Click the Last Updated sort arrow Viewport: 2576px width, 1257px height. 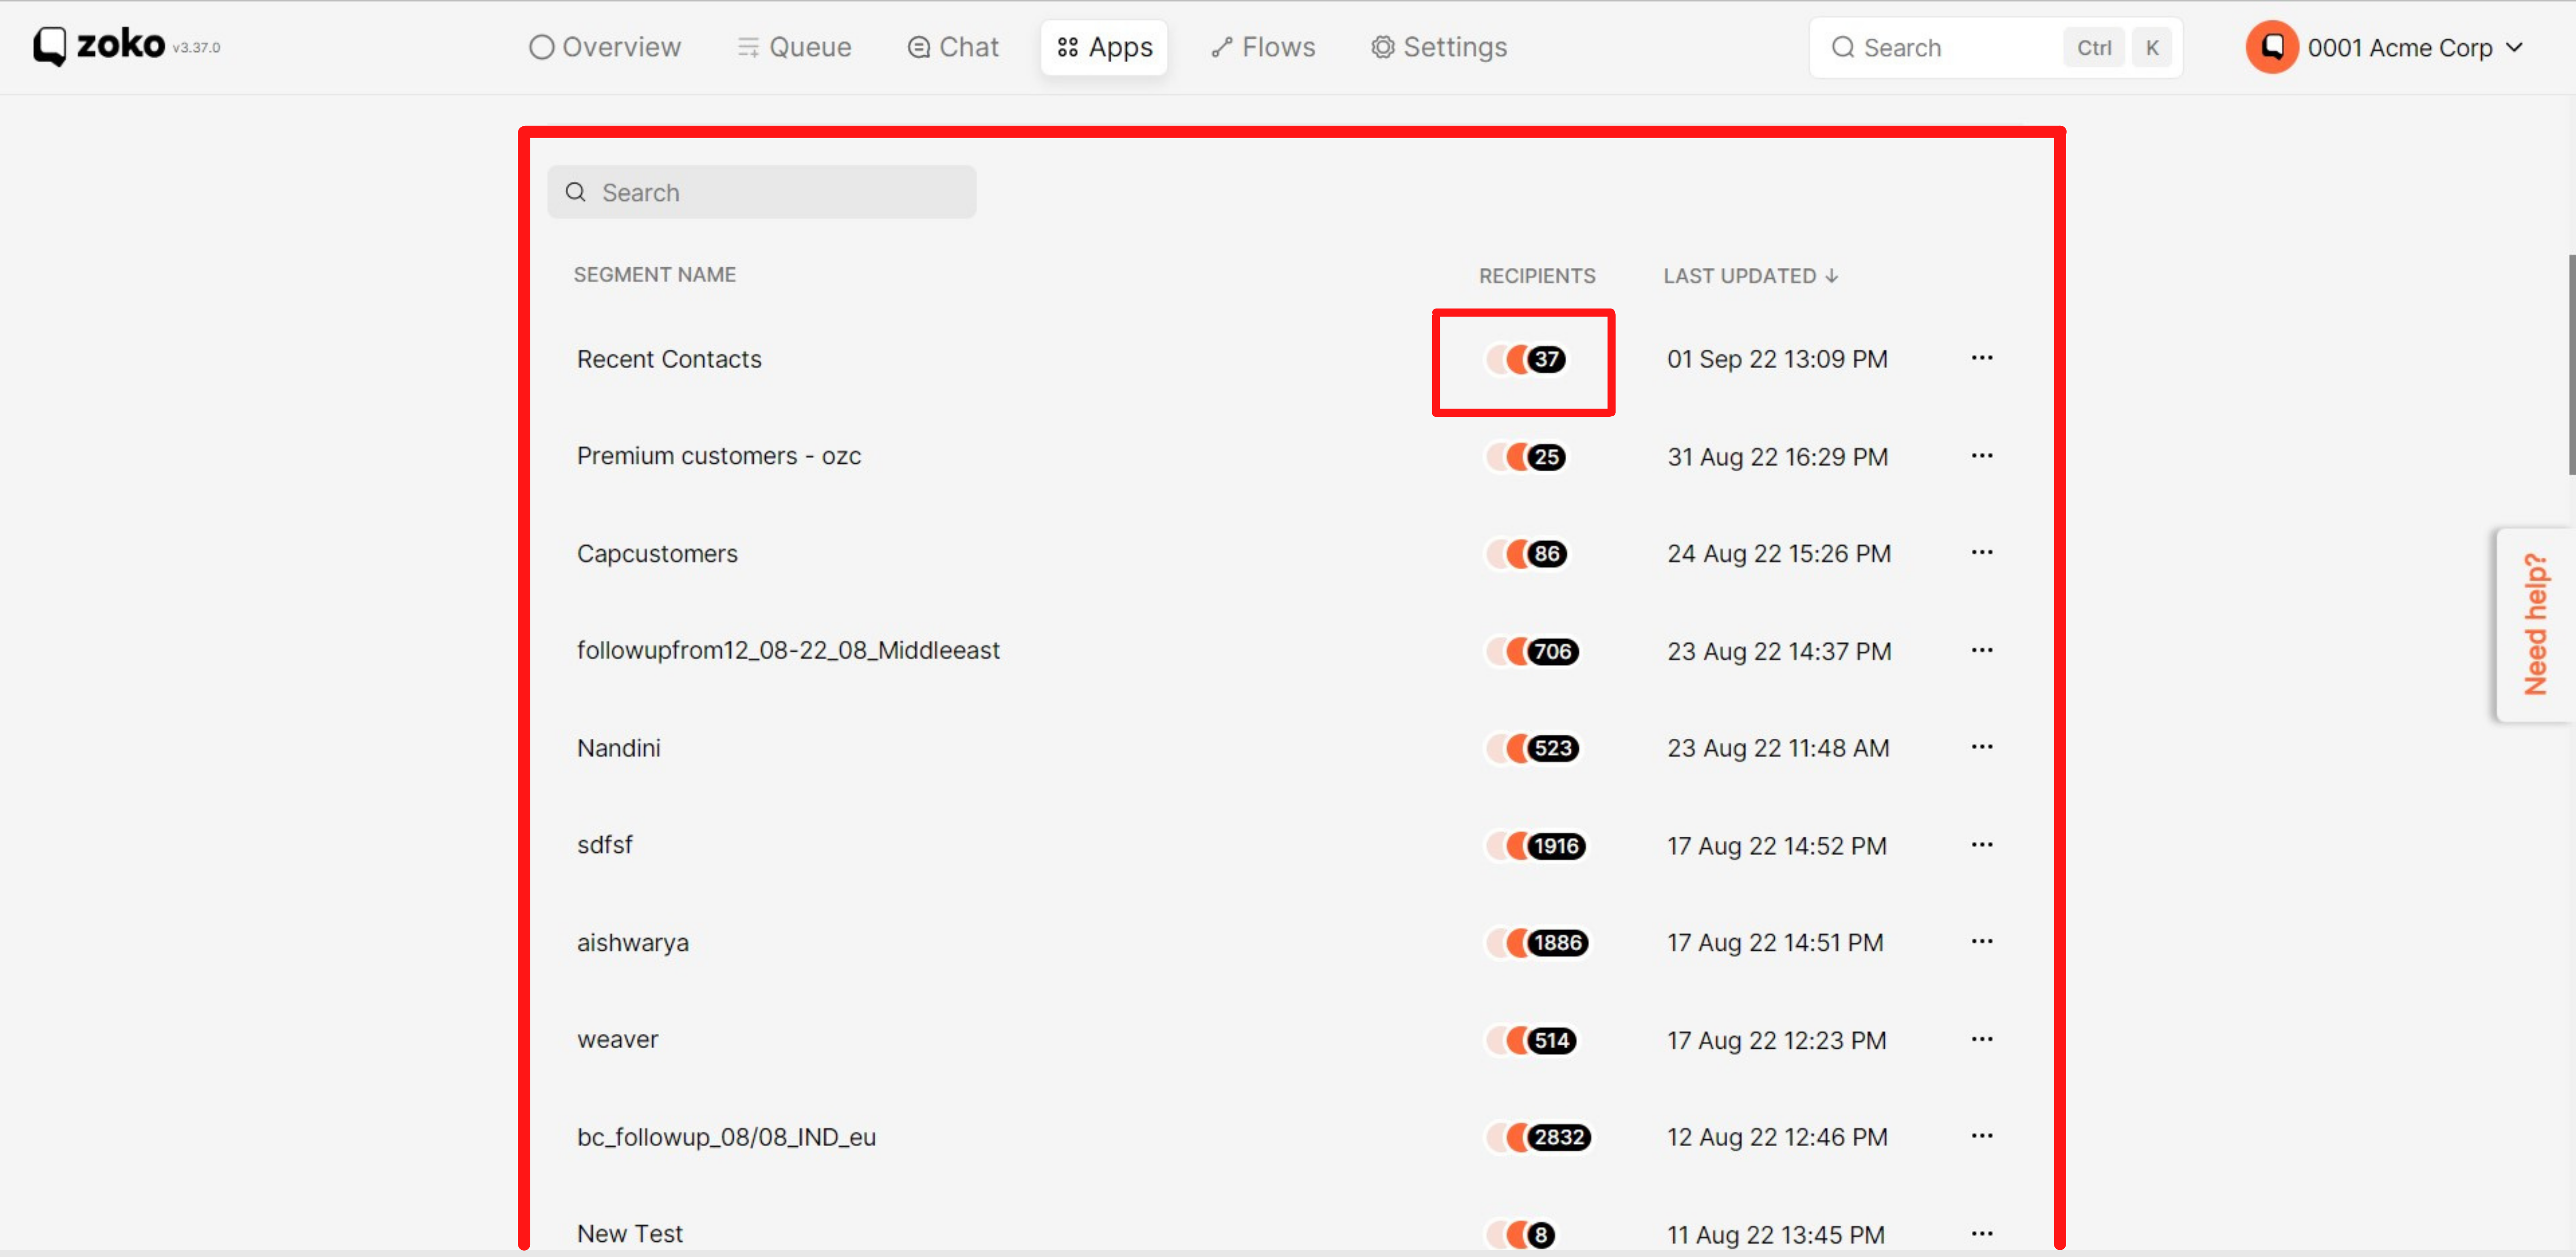(x=1831, y=276)
